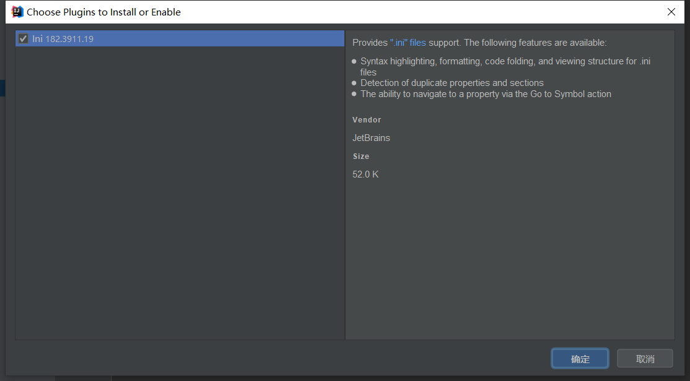Screen dimensions: 690x381
Task: Select the Ini plugin name in list
Action: point(37,39)
